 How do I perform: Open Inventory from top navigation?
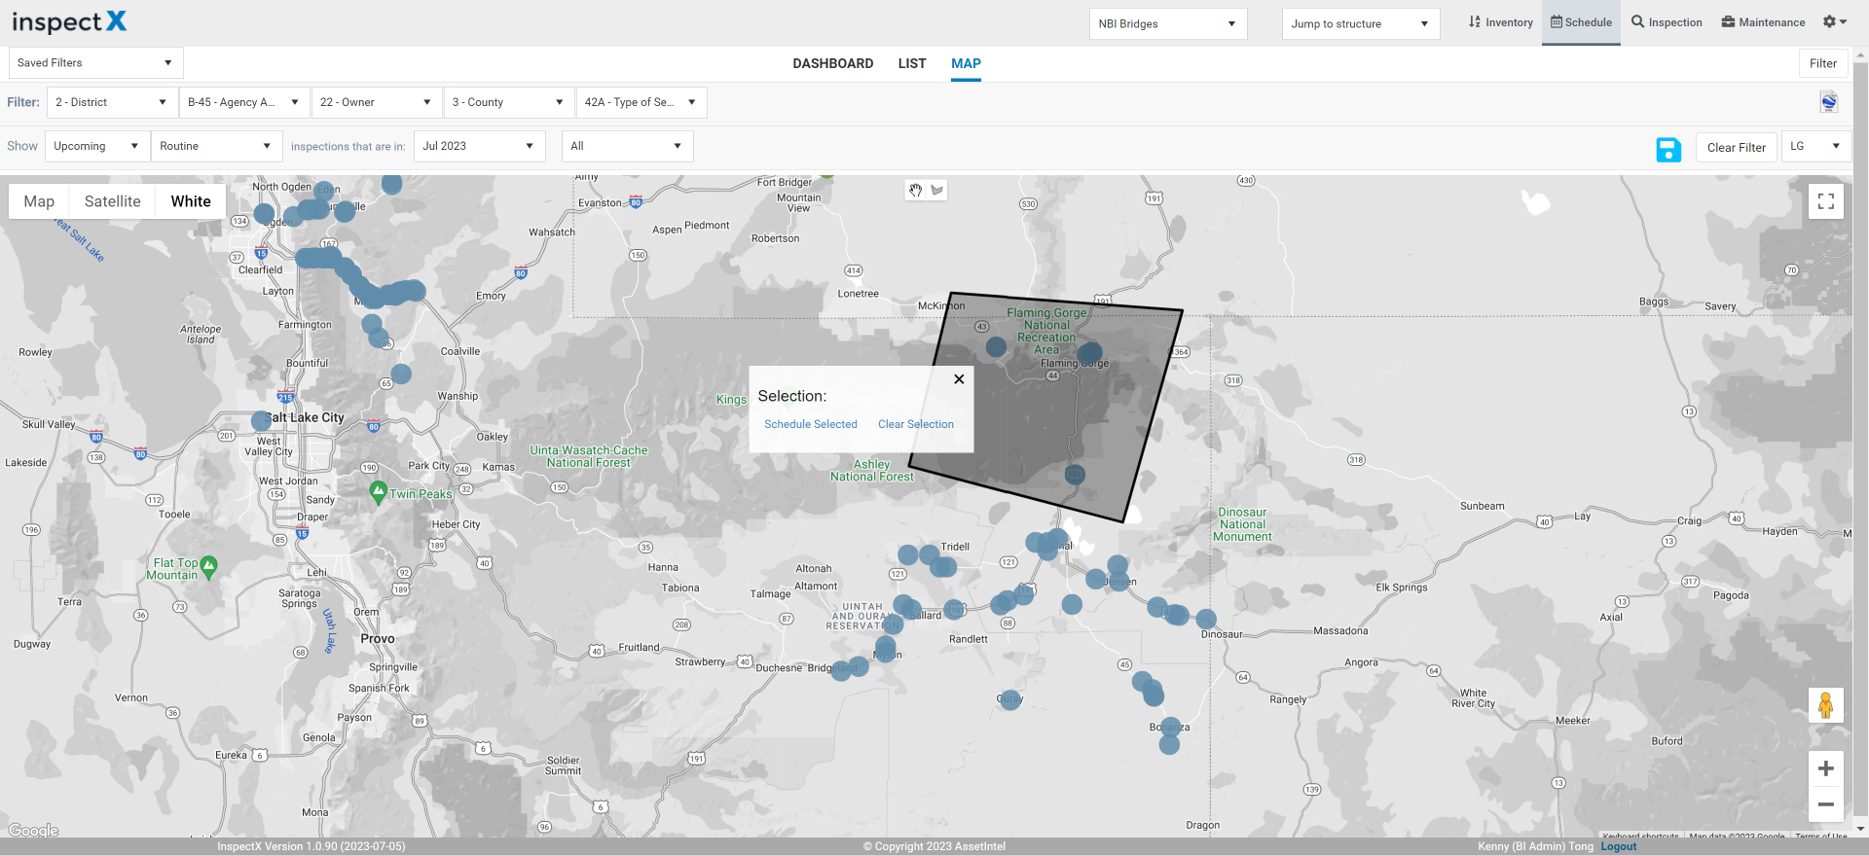1501,22
